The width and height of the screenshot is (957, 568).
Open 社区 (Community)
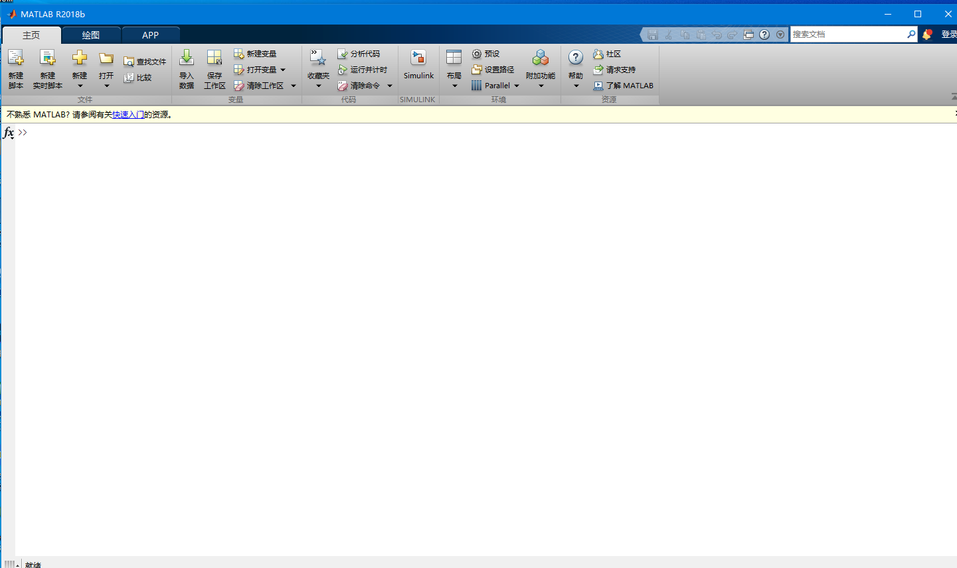tap(607, 54)
